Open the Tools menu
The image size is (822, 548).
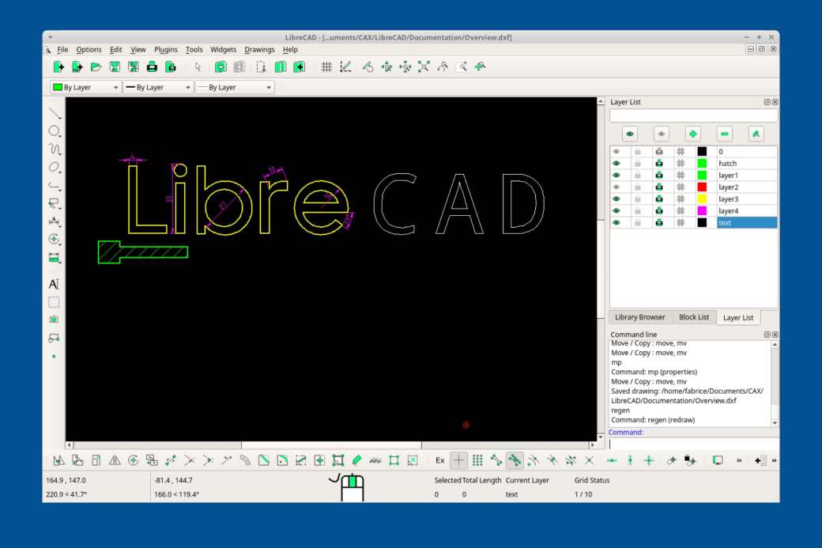(x=194, y=49)
